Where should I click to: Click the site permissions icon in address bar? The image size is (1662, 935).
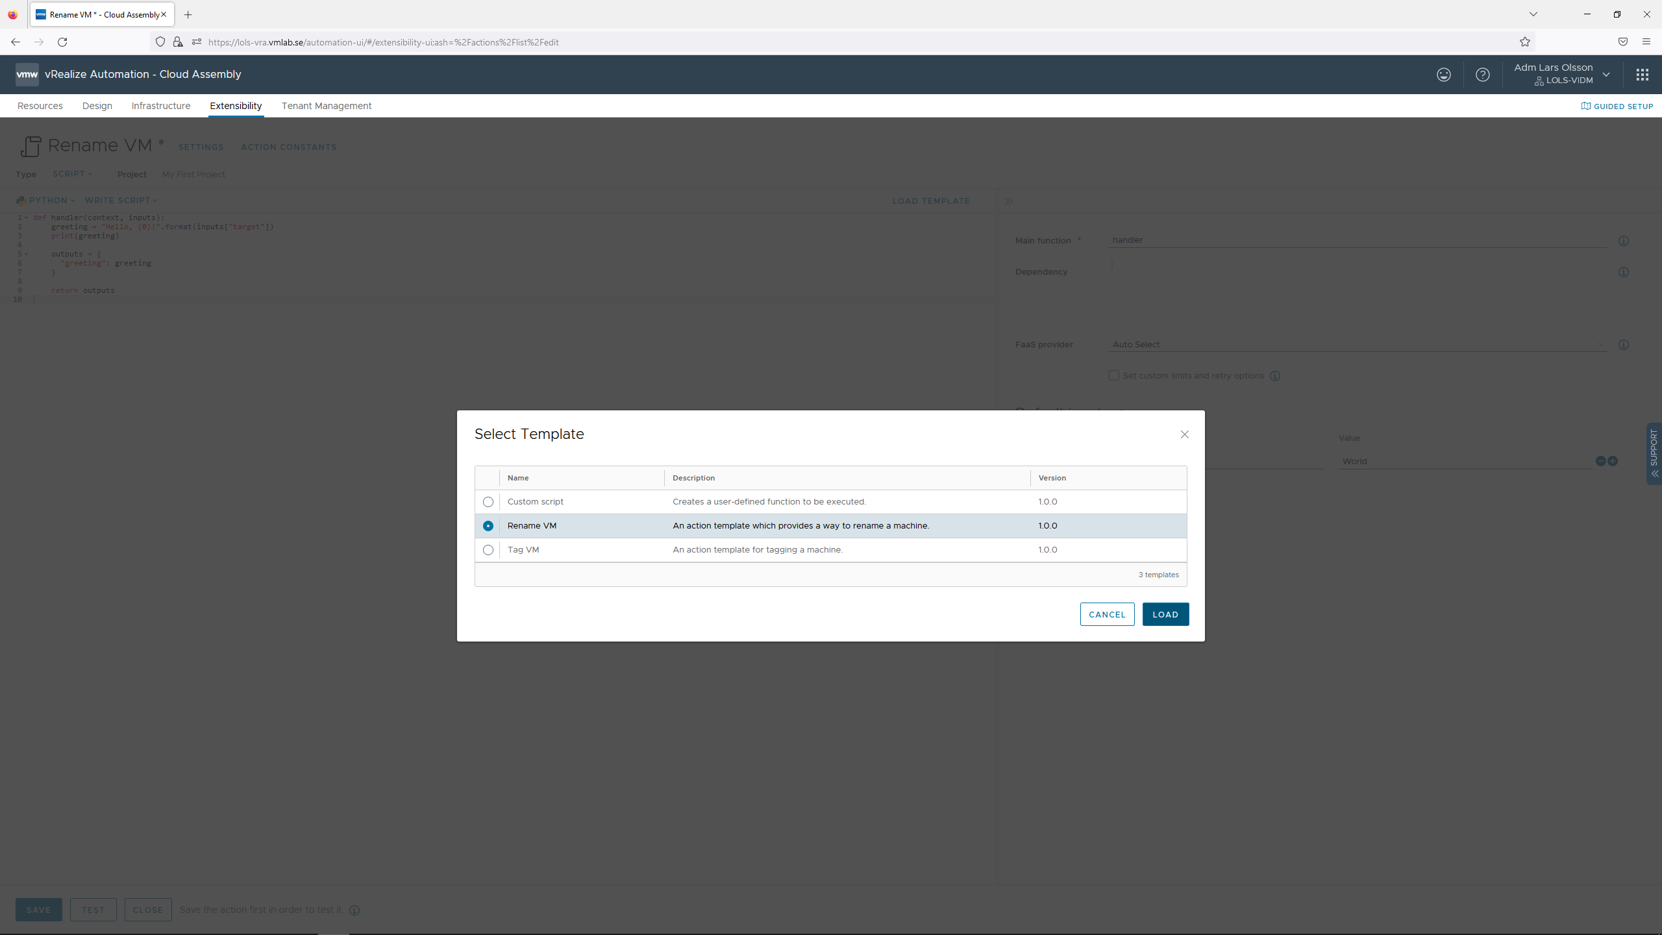(x=197, y=42)
